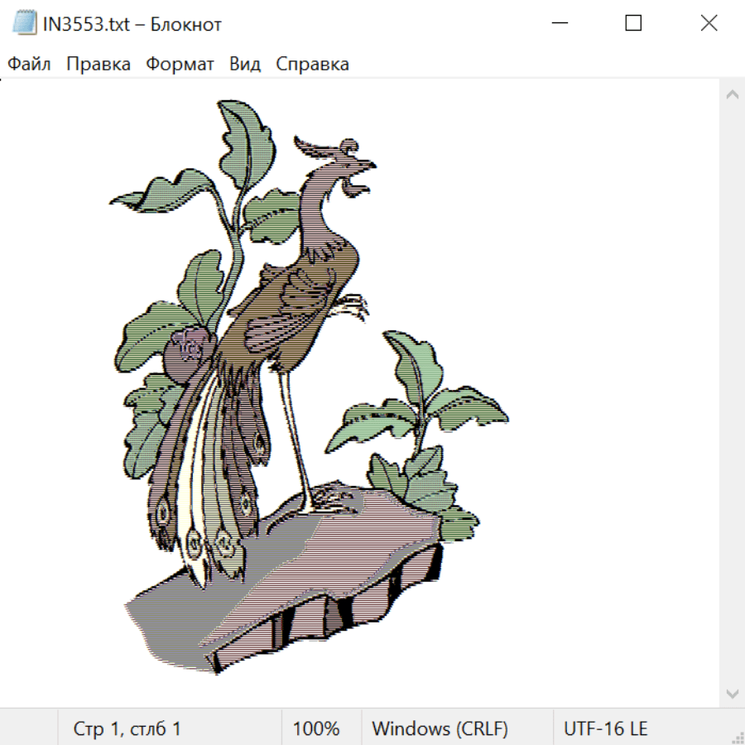The image size is (745, 745).
Task: Click the resize grip in the window corner
Action: click(x=737, y=737)
